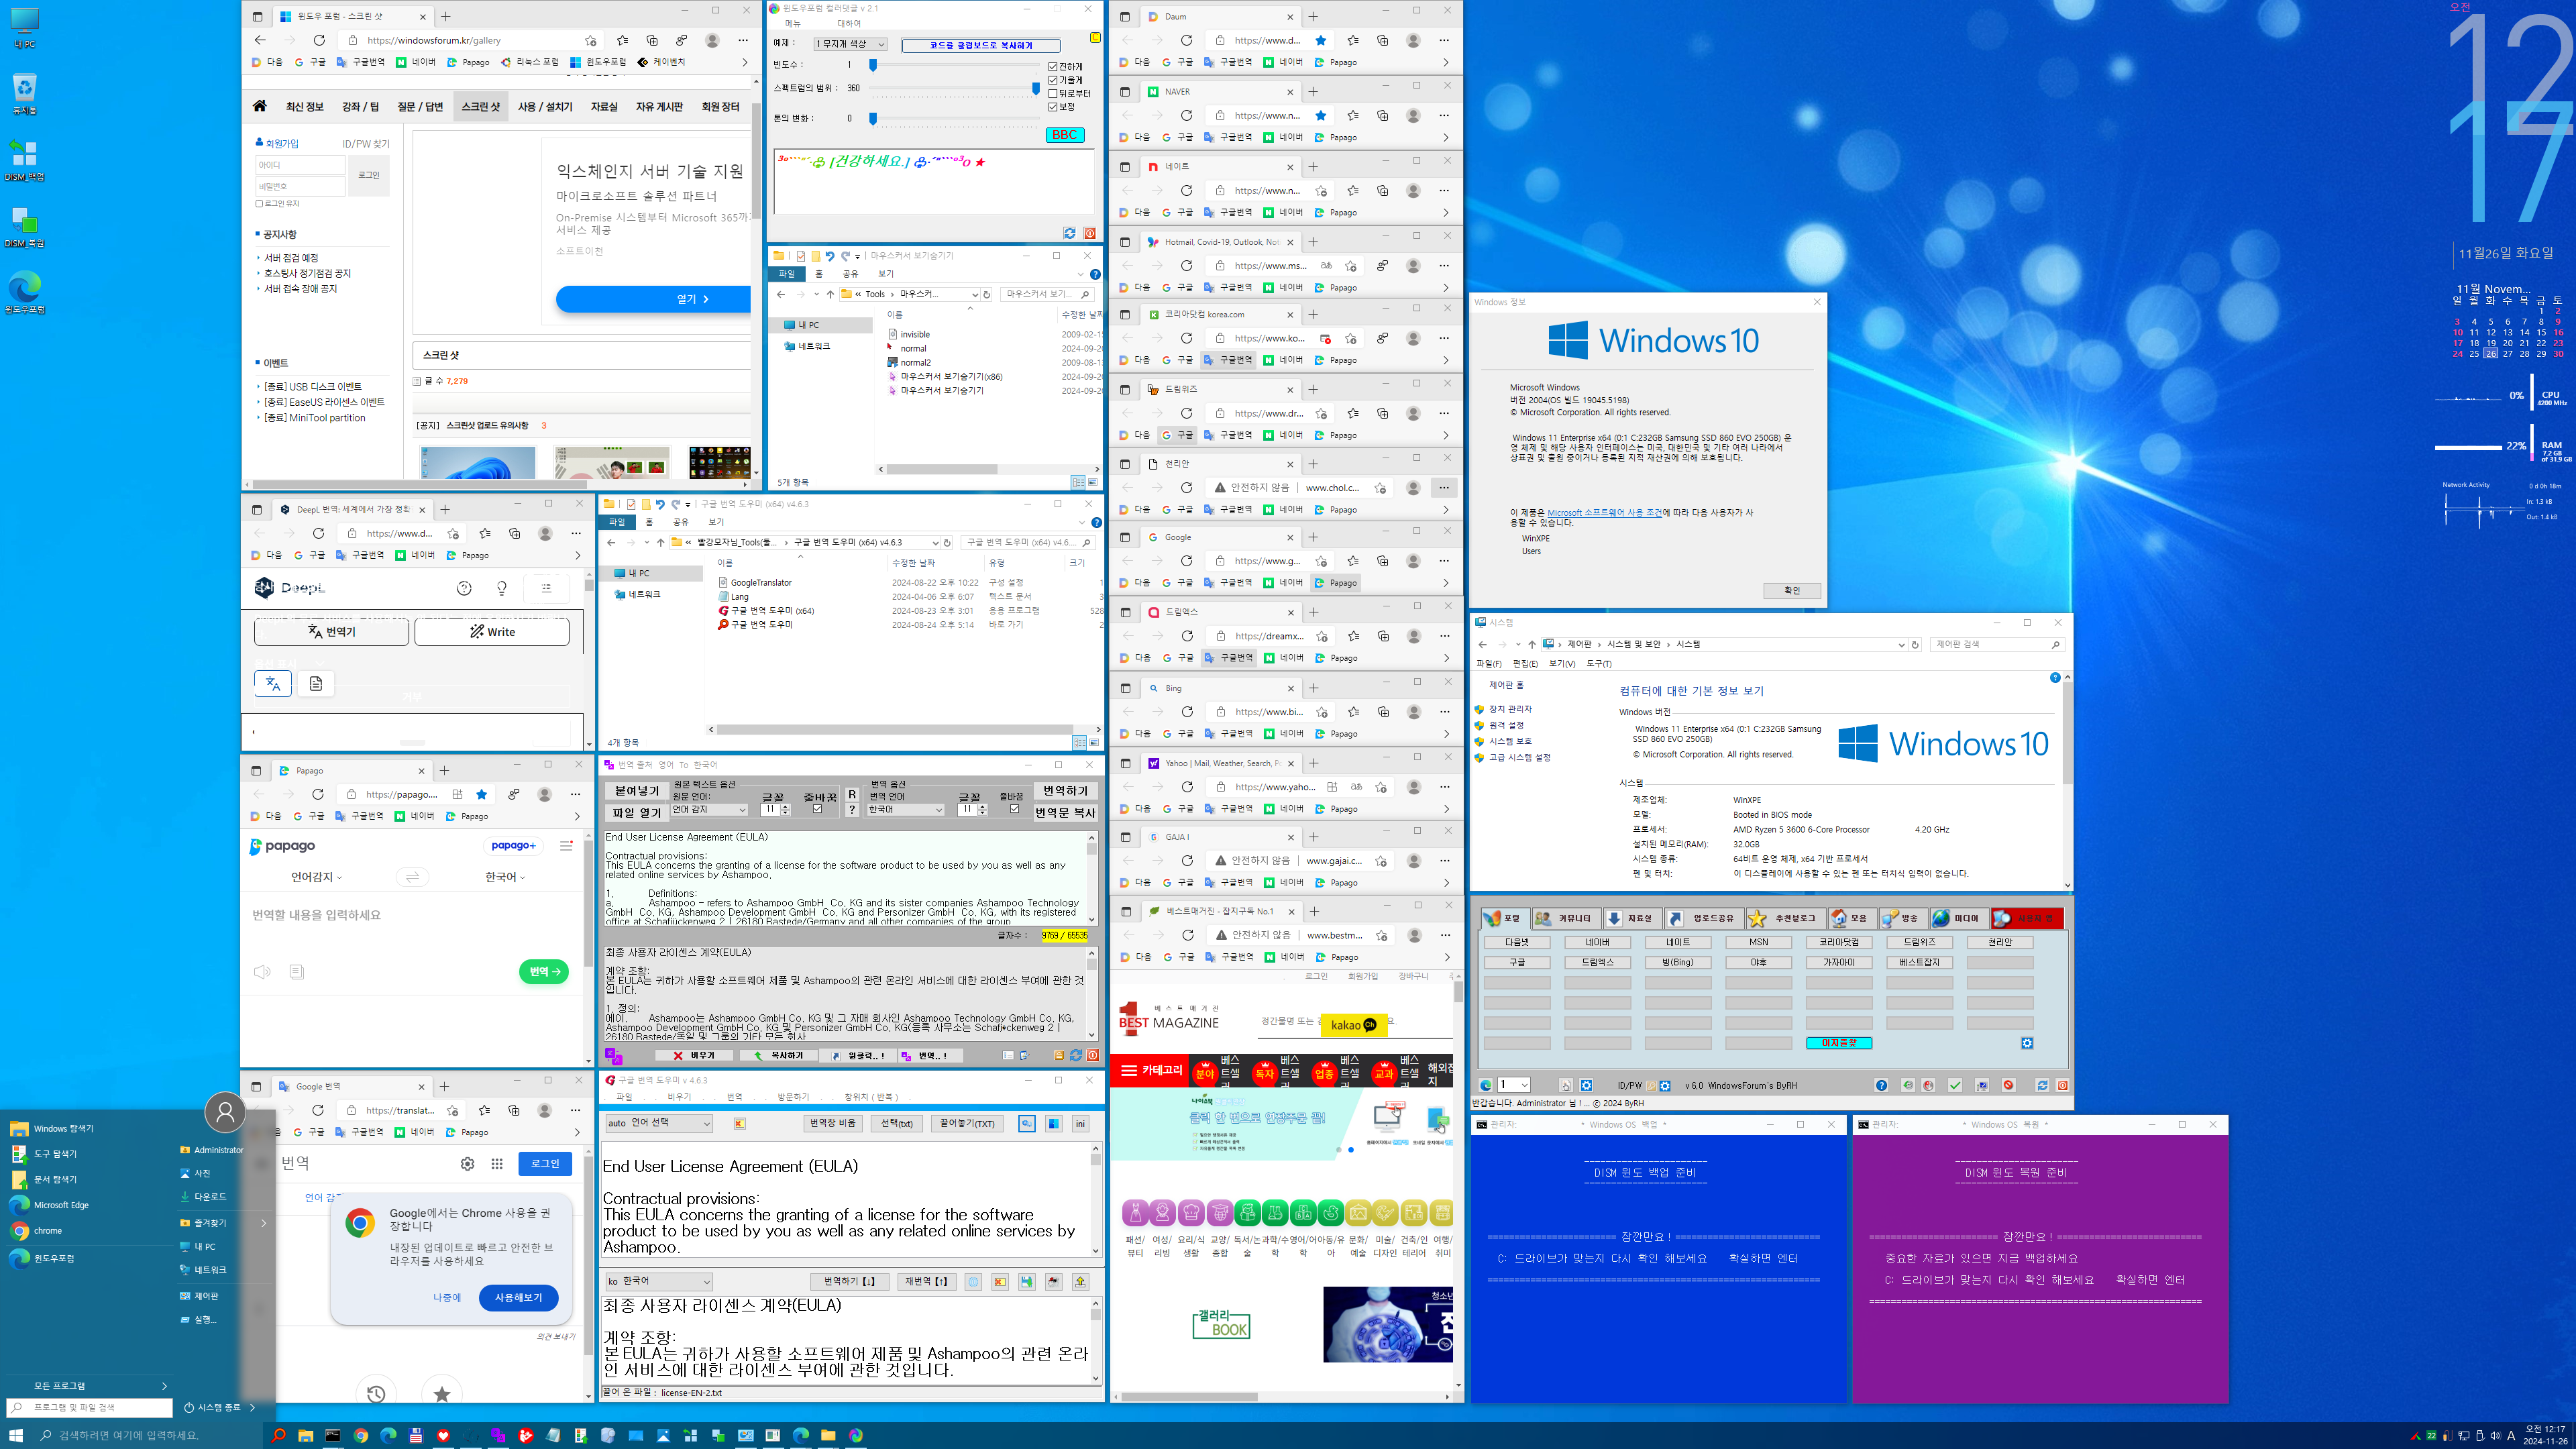
Task: Toggle the 진하게 checkbox
Action: click(x=1053, y=66)
